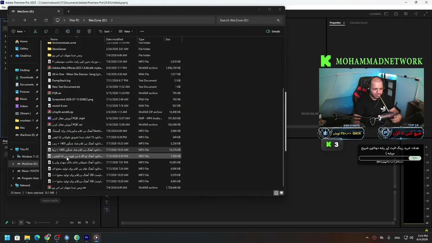The height and width of the screenshot is (243, 432).
Task: Open the Sort dropdown menu
Action: (x=106, y=31)
